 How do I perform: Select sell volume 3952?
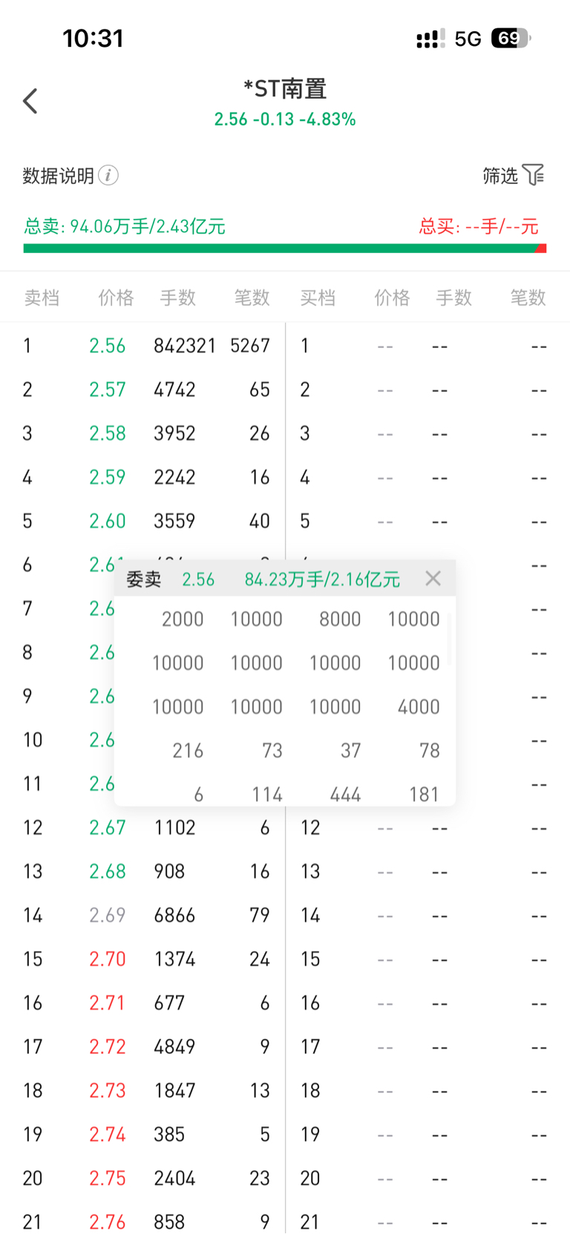coord(174,433)
